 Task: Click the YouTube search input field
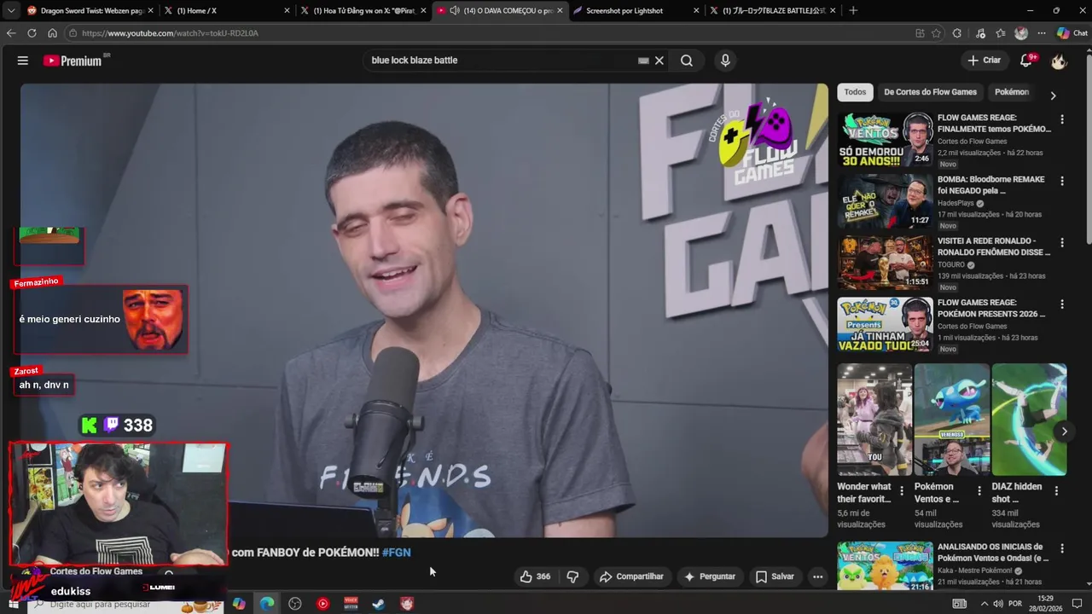[x=503, y=61]
